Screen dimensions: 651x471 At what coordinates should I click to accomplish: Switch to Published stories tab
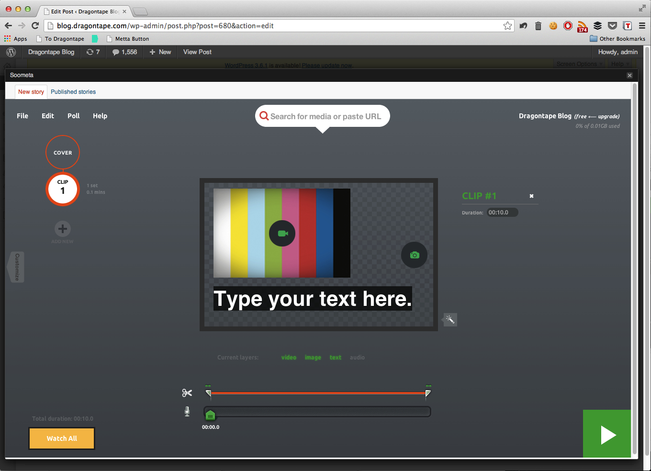coord(73,92)
